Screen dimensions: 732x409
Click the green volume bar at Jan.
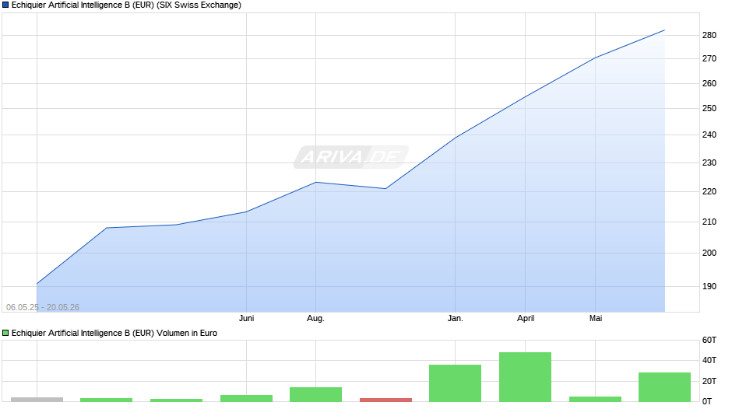pos(456,383)
